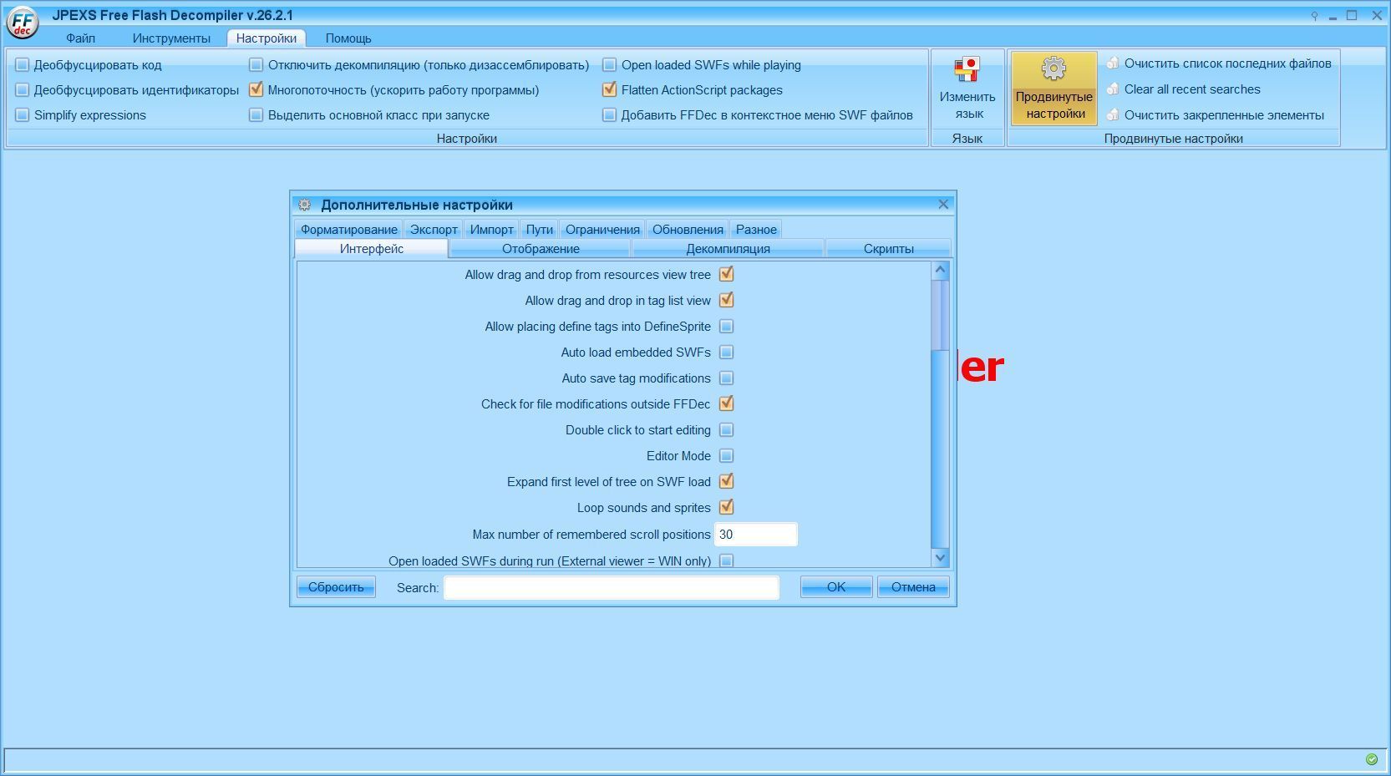Click the FFDec application logo button

coord(22,21)
